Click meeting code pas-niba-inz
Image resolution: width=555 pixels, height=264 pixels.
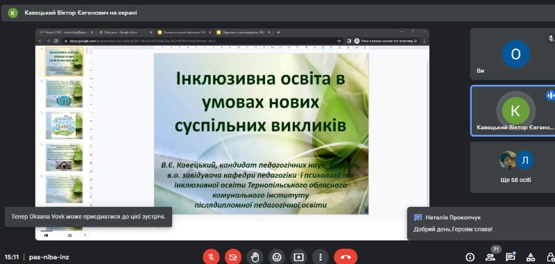pos(49,257)
